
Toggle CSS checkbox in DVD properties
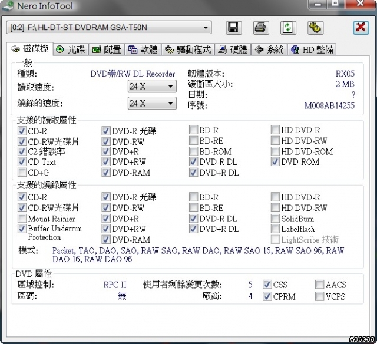pyautogui.click(x=267, y=285)
